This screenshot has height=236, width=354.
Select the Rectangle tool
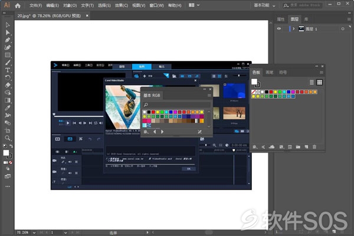8,55
